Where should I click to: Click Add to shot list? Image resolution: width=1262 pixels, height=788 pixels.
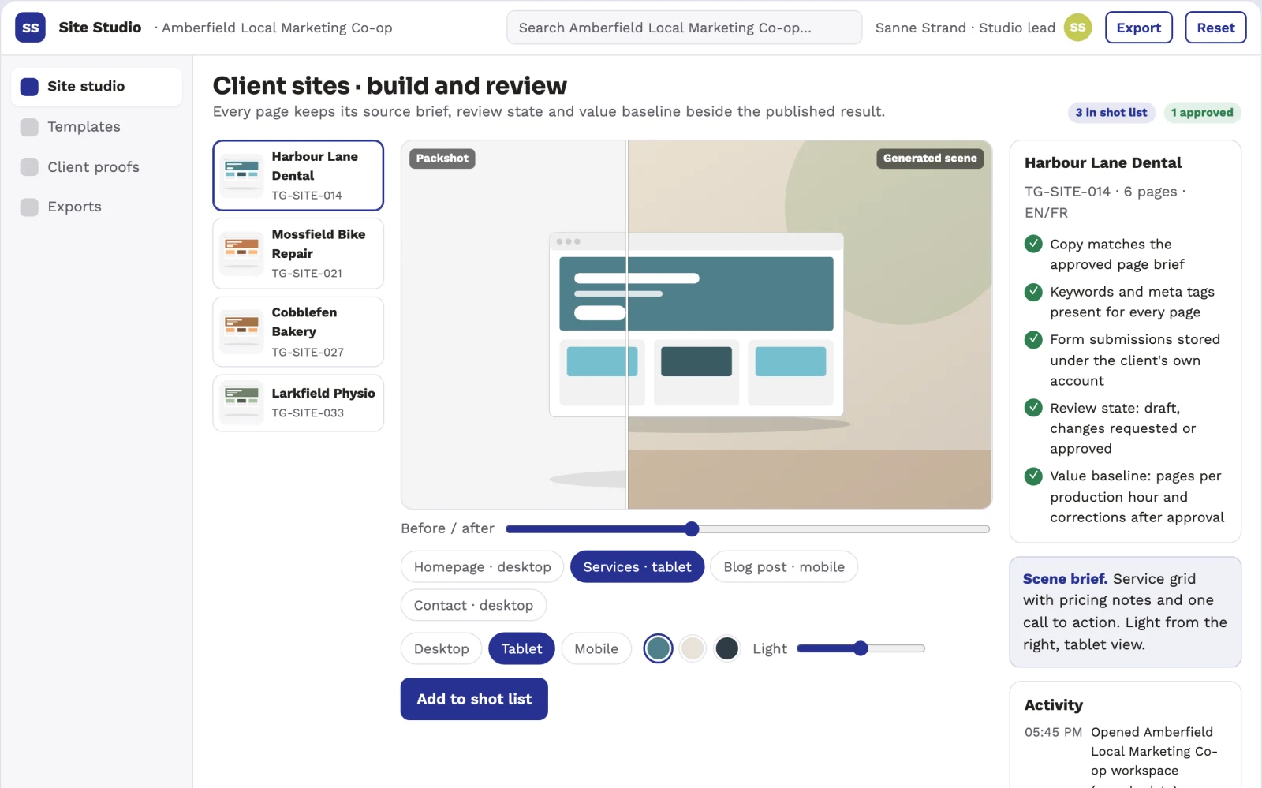click(x=474, y=699)
